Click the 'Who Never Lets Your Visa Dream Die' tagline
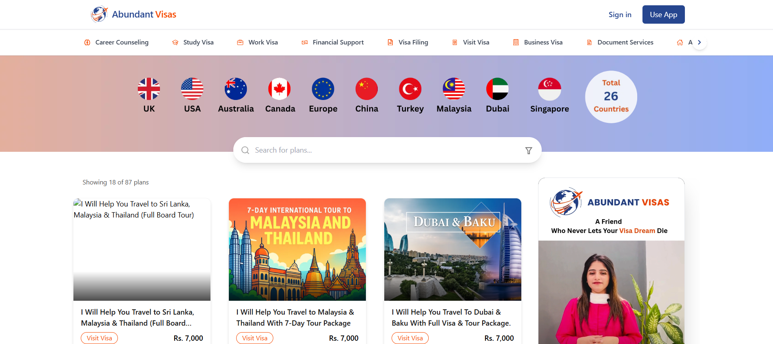This screenshot has width=773, height=344. click(x=609, y=231)
